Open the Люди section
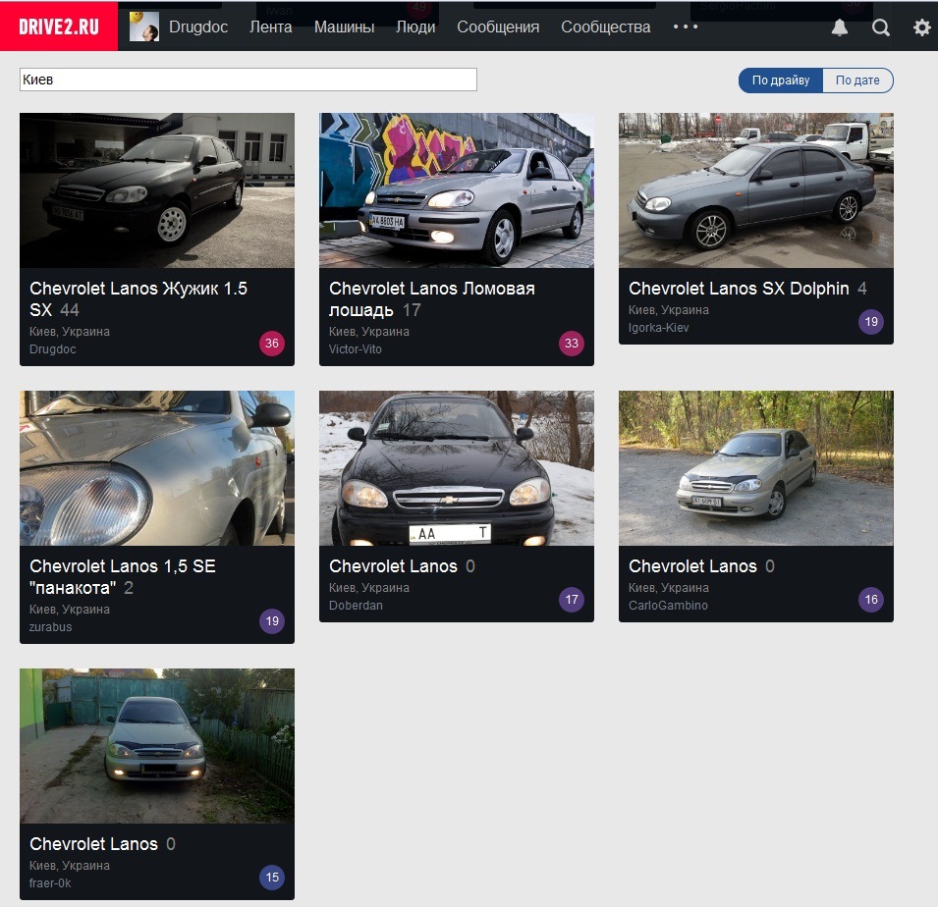Screen dimensions: 938x907 pos(415,27)
